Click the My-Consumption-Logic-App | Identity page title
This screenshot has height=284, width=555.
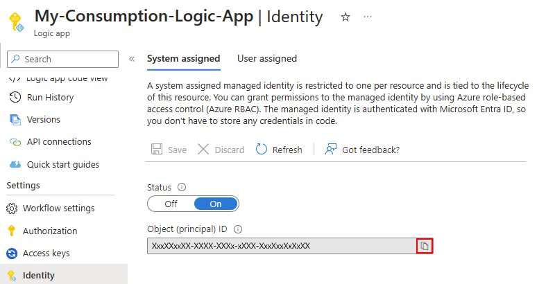pyautogui.click(x=179, y=17)
